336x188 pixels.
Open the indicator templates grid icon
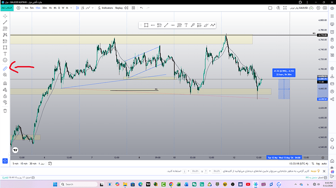[133, 8]
